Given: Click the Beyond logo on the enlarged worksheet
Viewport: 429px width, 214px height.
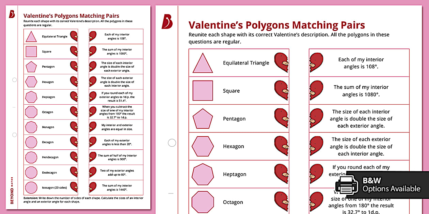Looking at the screenshot, I should click(167, 22).
